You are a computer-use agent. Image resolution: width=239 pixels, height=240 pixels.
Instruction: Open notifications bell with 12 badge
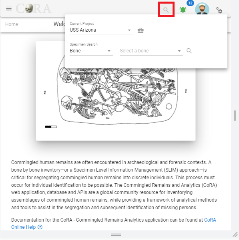click(x=183, y=10)
